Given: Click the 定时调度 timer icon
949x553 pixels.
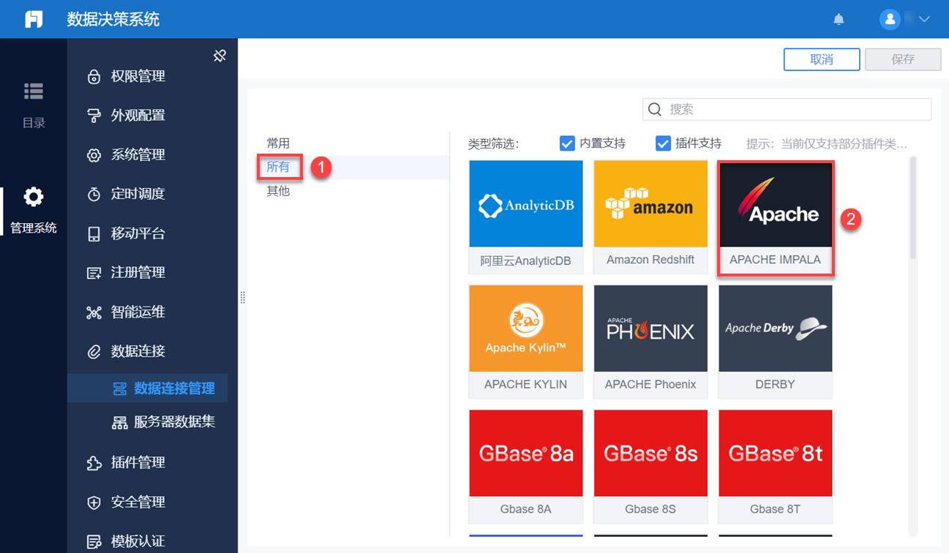Looking at the screenshot, I should pyautogui.click(x=94, y=195).
